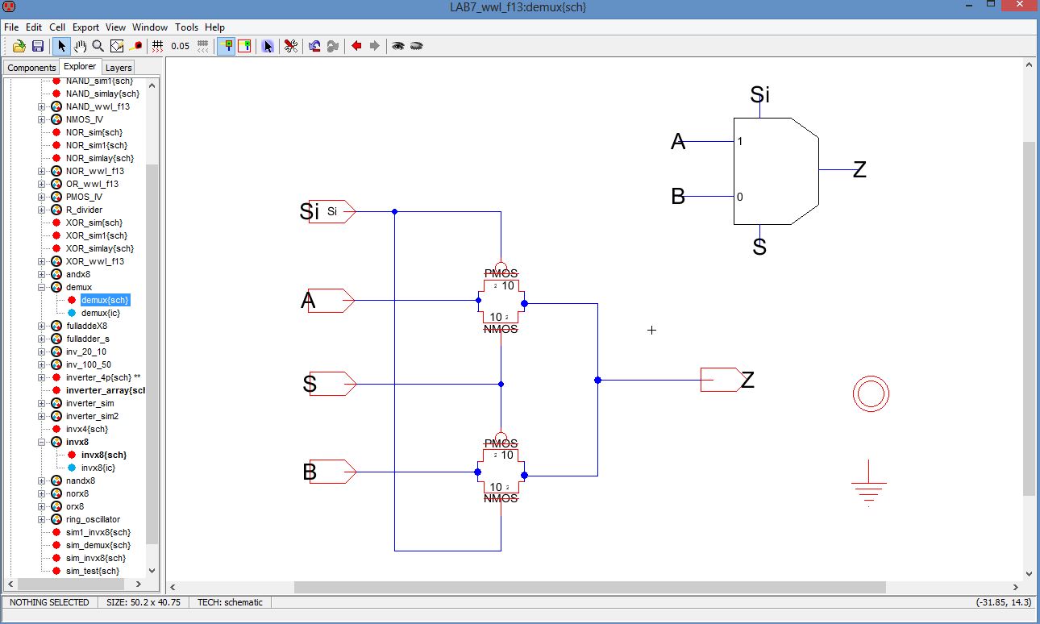Click the Open Library folder icon

click(x=19, y=46)
